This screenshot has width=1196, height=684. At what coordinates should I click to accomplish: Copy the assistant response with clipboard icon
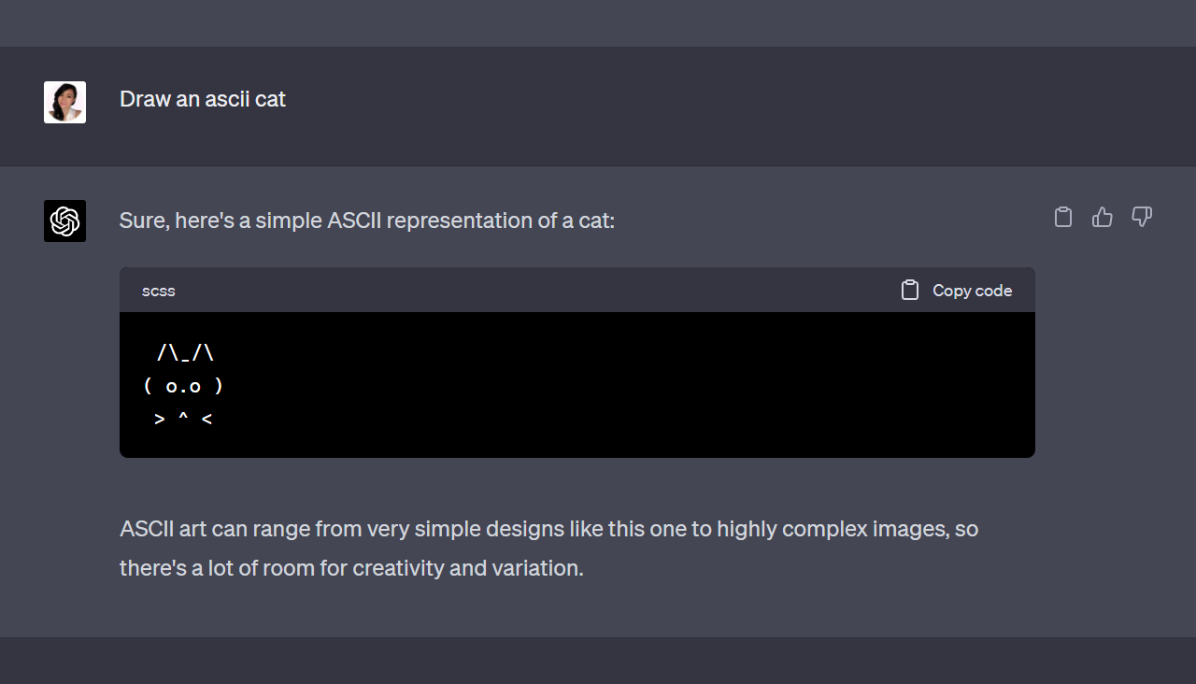pyautogui.click(x=1063, y=217)
